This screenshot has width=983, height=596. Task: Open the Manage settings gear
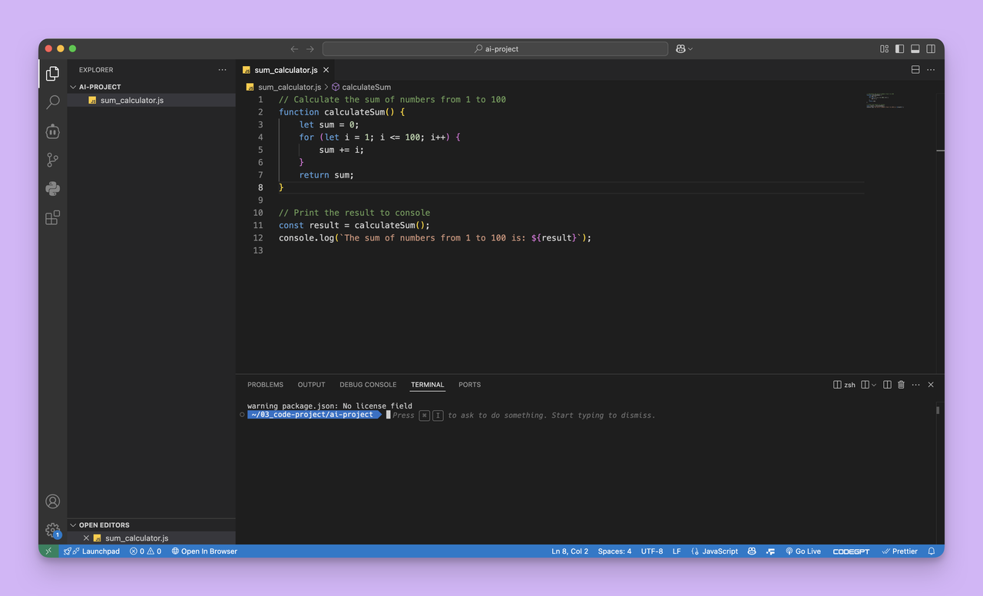click(52, 530)
